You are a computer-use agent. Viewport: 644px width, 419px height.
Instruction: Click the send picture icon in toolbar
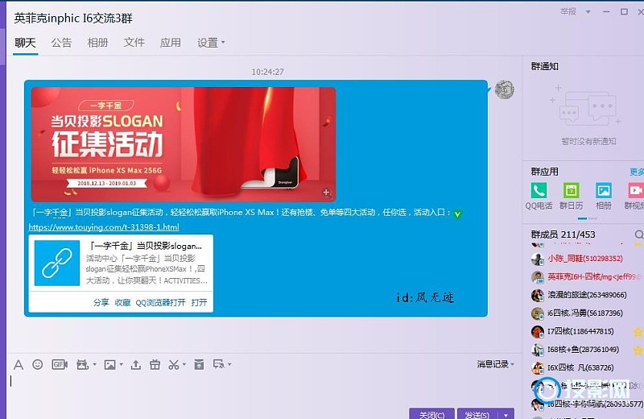(109, 365)
